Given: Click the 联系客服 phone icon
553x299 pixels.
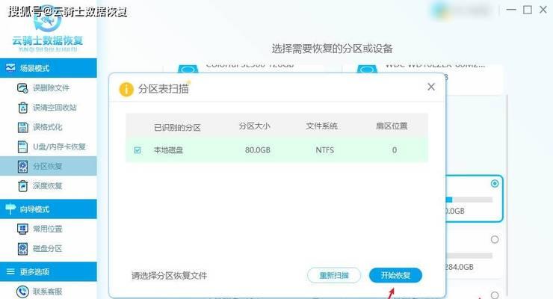Looking at the screenshot, I should pos(22,292).
